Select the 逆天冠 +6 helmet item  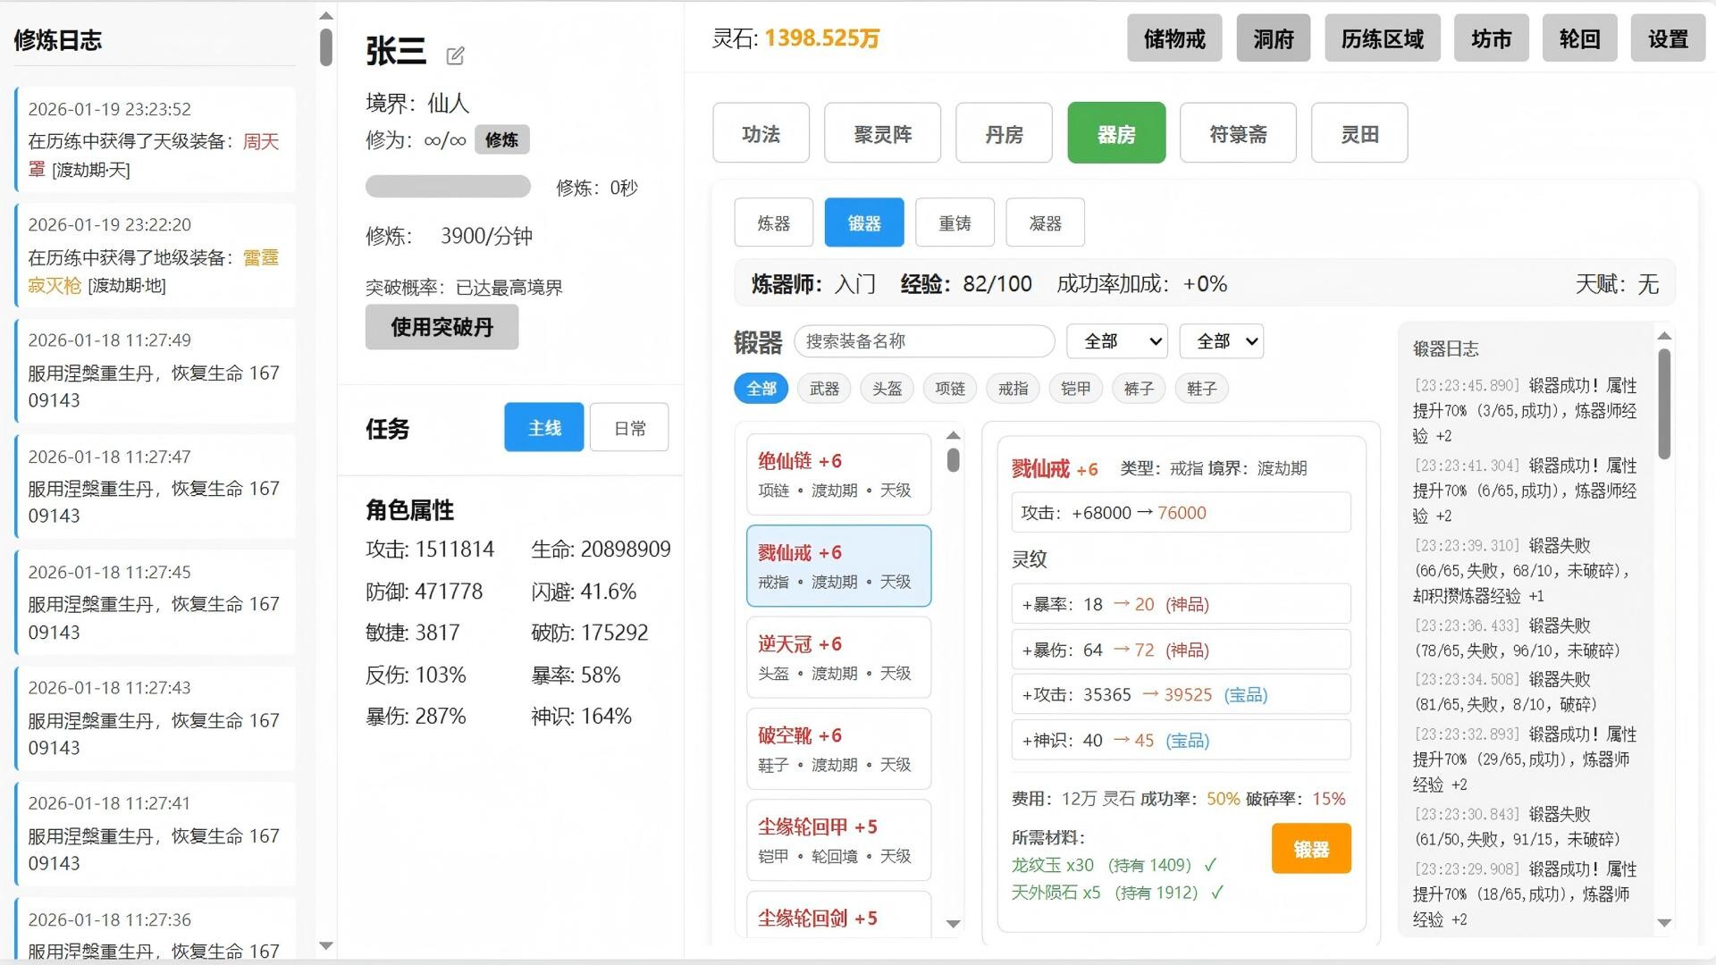coord(837,657)
